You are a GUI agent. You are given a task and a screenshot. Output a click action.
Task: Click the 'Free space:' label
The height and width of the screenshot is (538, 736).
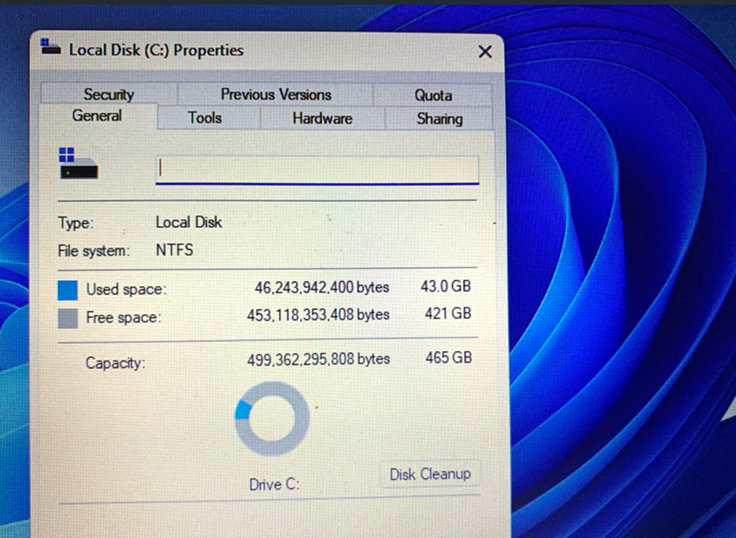click(123, 318)
